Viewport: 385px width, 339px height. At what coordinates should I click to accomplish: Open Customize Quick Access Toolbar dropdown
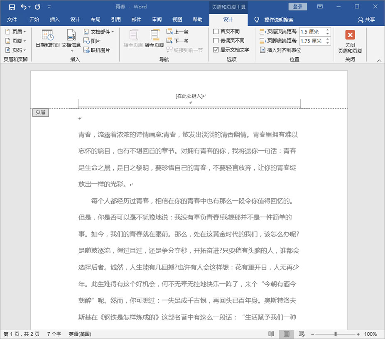49,7
